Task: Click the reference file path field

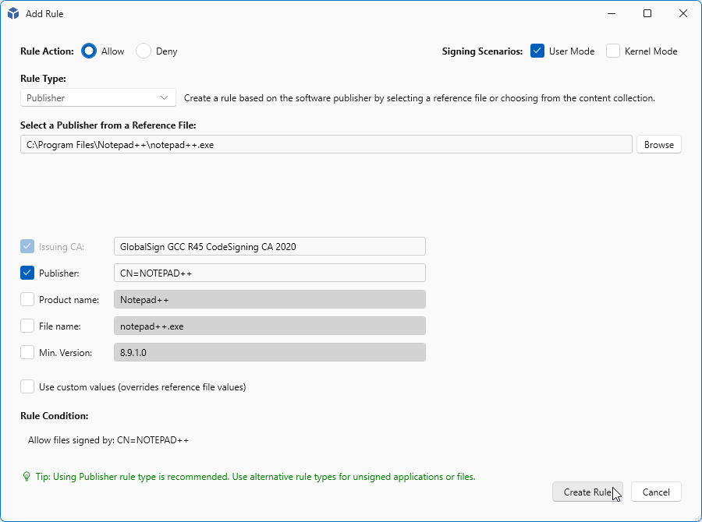Action: pos(326,145)
